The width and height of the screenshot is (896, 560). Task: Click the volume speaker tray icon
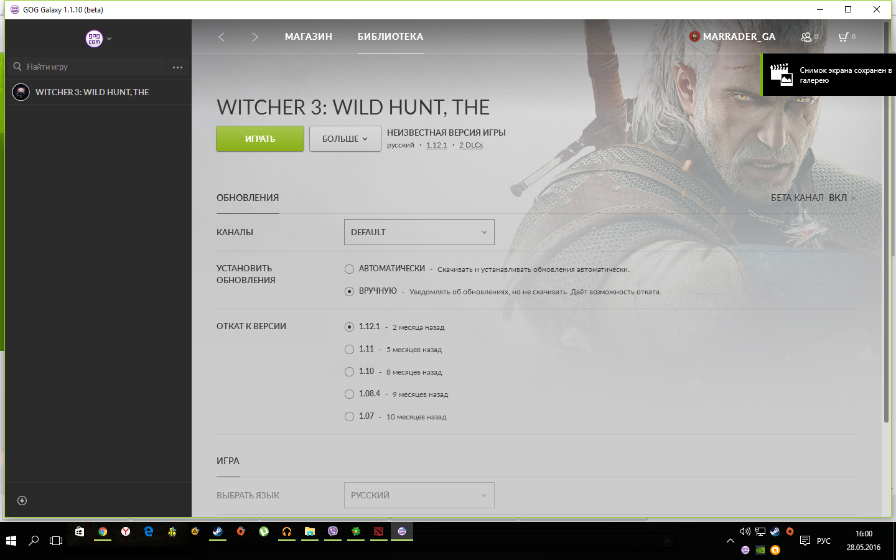coord(745,531)
